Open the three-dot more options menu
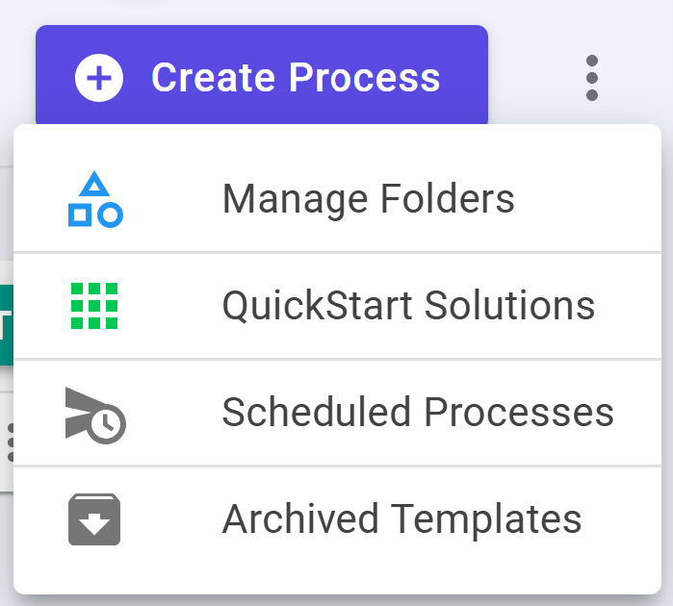673x606 pixels. coord(592,78)
